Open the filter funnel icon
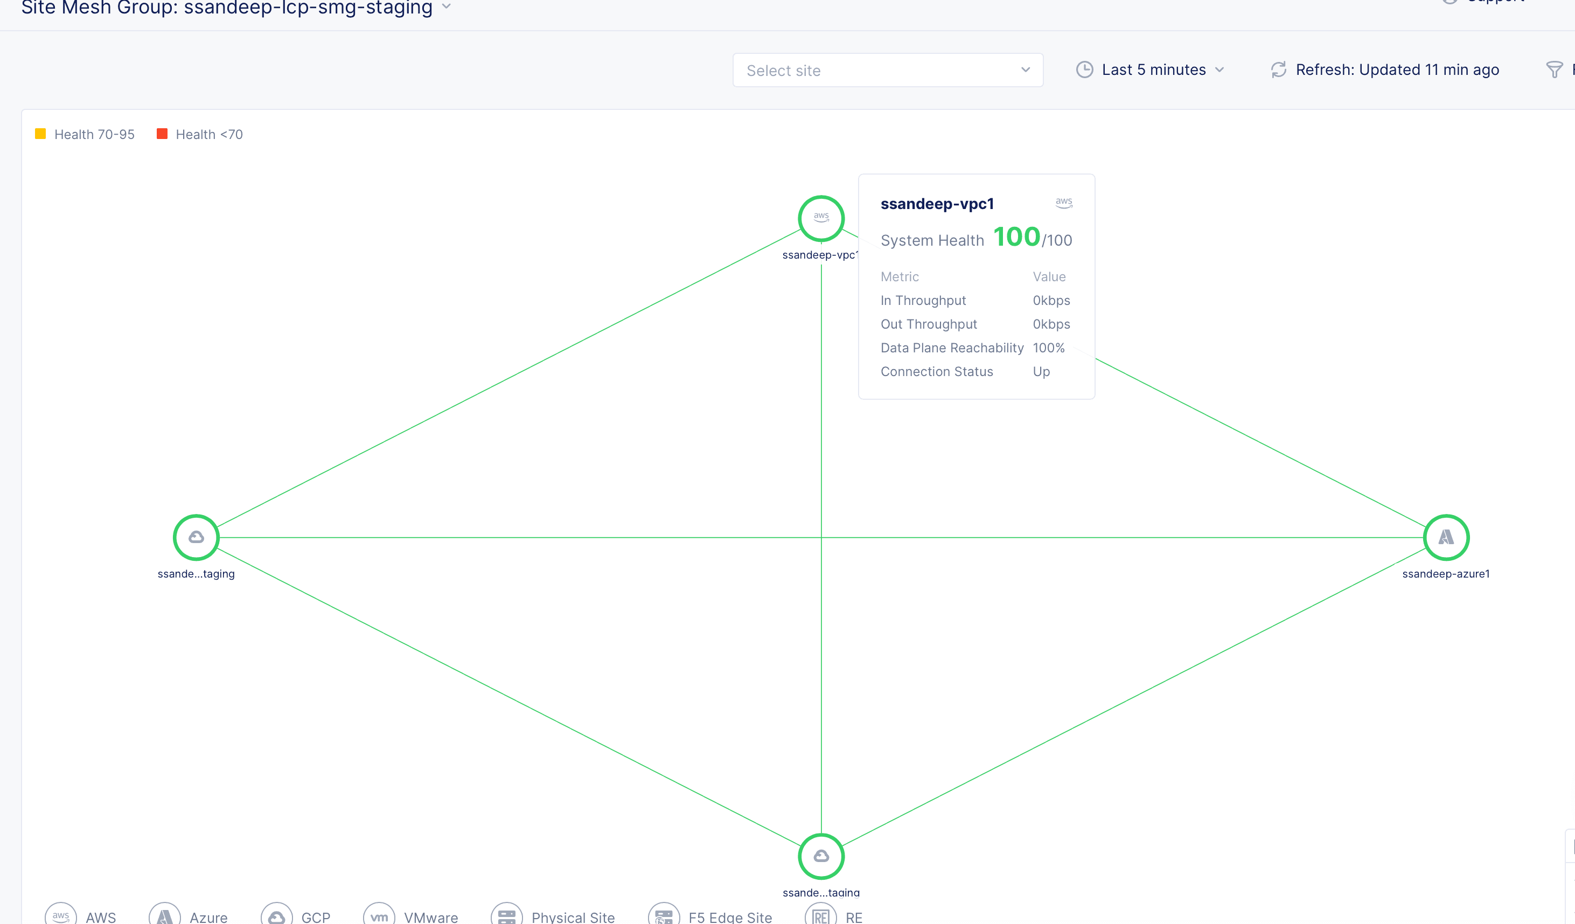Image resolution: width=1575 pixels, height=924 pixels. point(1555,70)
